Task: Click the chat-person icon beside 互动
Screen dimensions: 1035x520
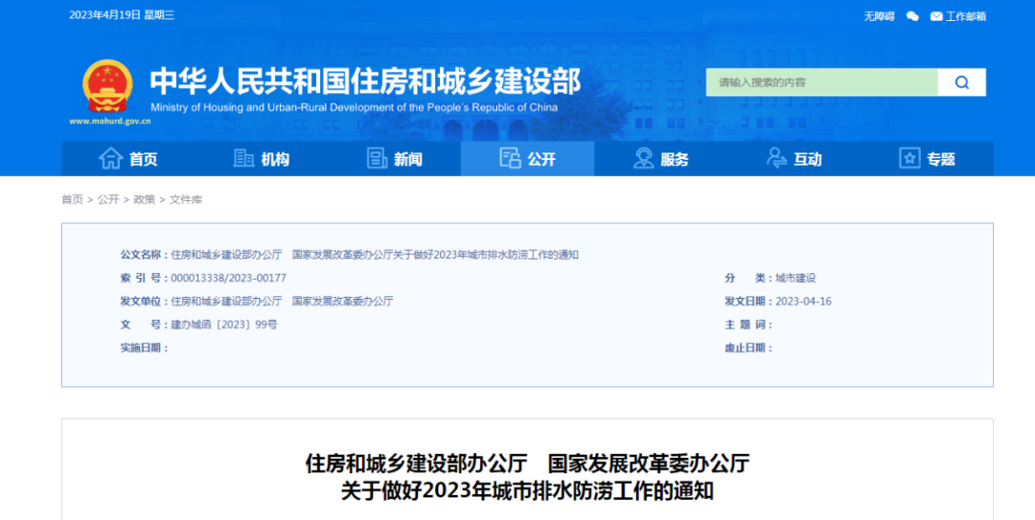Action: point(776,159)
